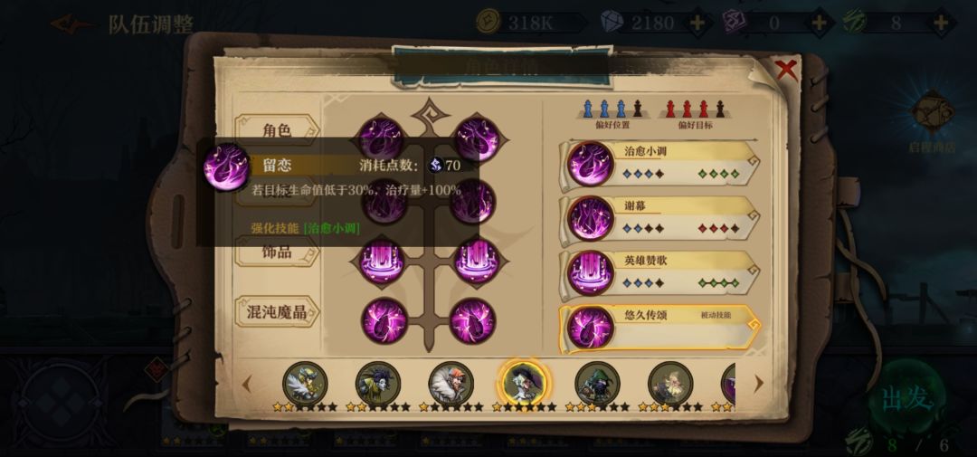Viewport: 977px width, 457px height.
Task: Open the 角色 tab
Action: click(x=277, y=129)
